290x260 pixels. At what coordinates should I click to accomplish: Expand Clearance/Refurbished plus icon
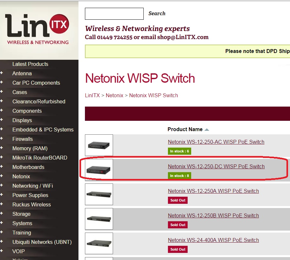tap(2, 101)
